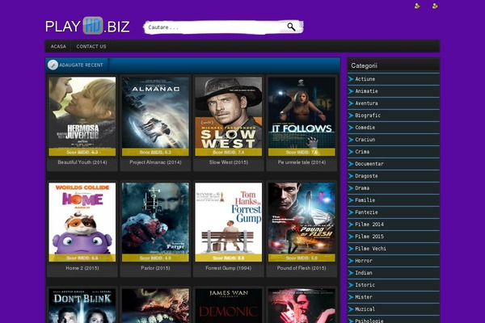Click the arrow icon beside Comedie
The width and height of the screenshot is (485, 323).
[351, 128]
